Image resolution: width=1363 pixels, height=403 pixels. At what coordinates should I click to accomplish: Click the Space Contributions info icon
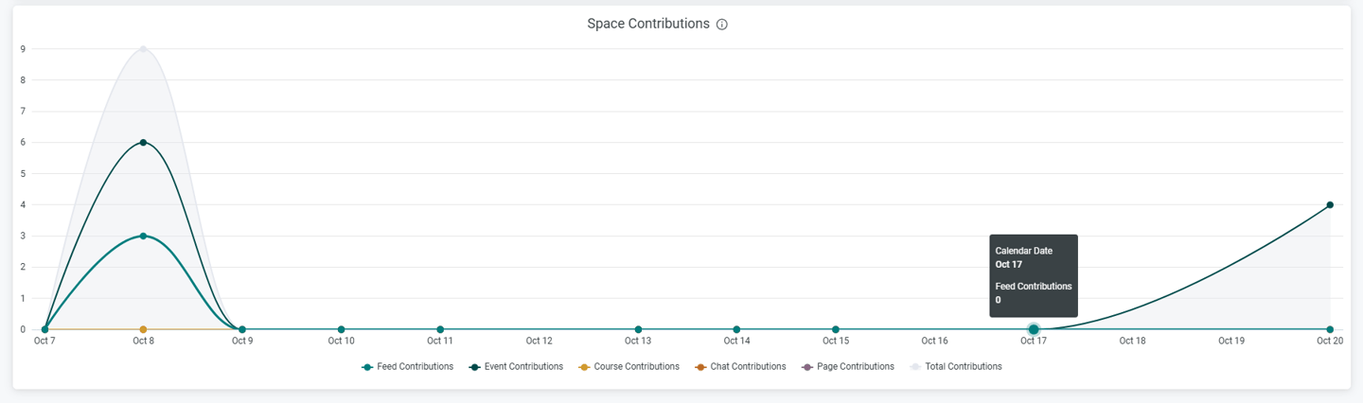click(722, 25)
